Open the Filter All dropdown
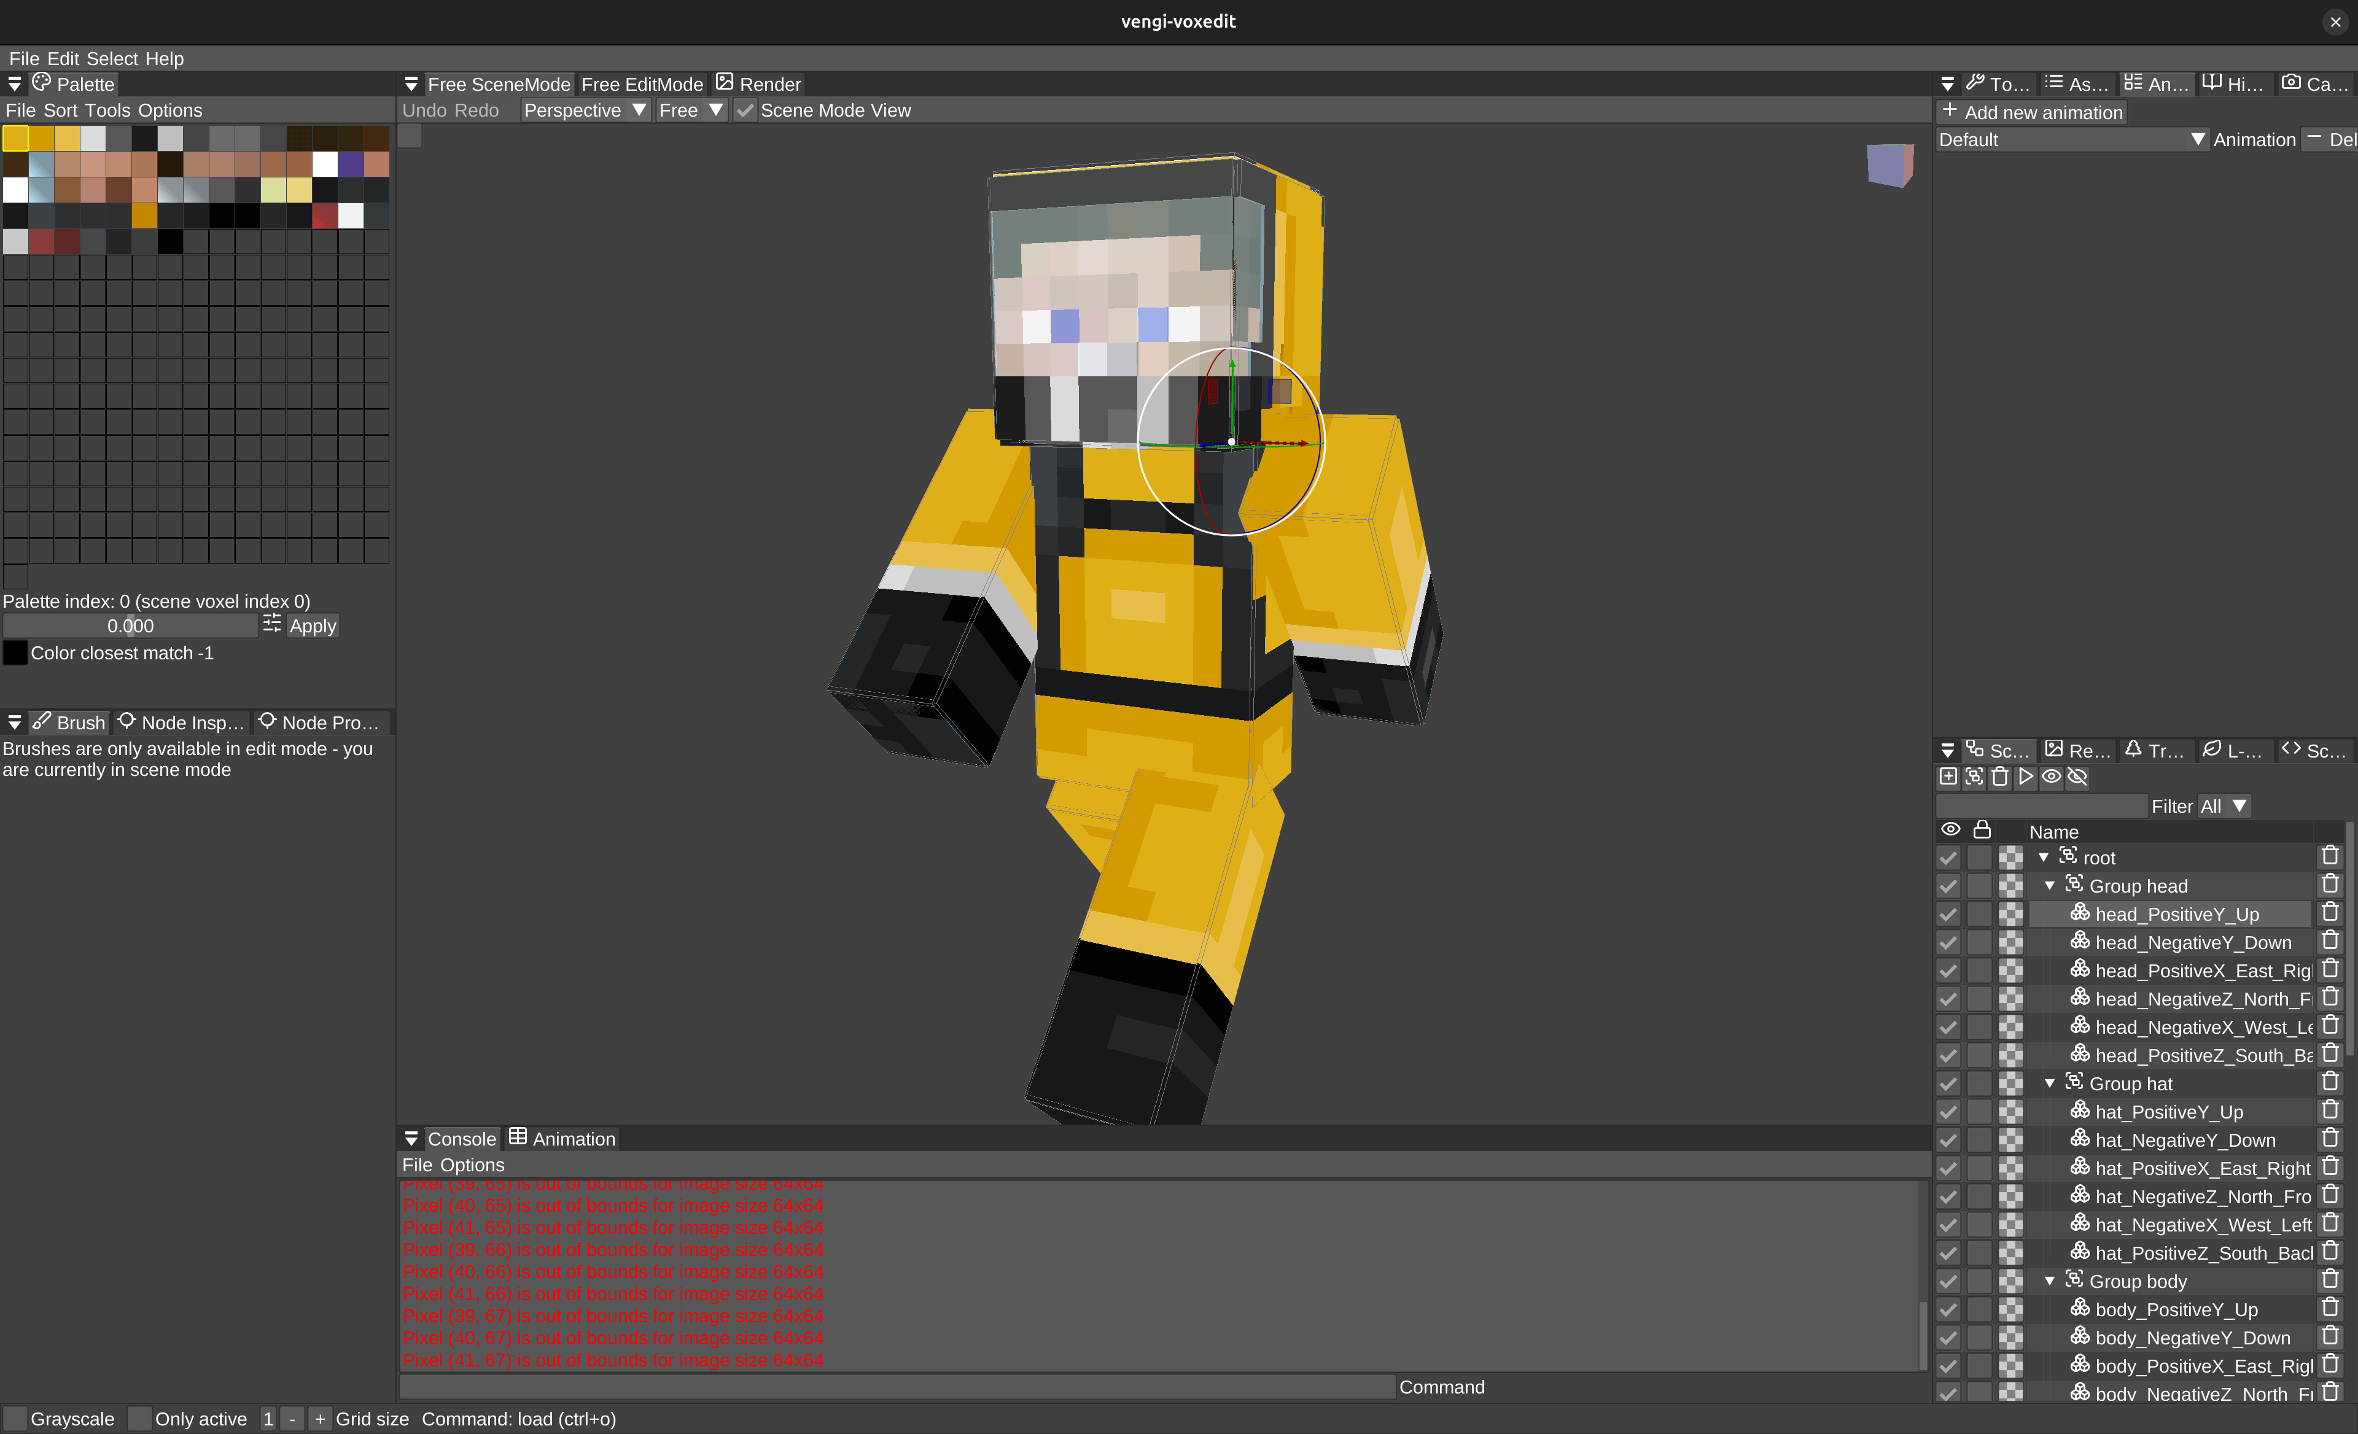The height and width of the screenshot is (1434, 2358). pyautogui.click(x=2222, y=807)
